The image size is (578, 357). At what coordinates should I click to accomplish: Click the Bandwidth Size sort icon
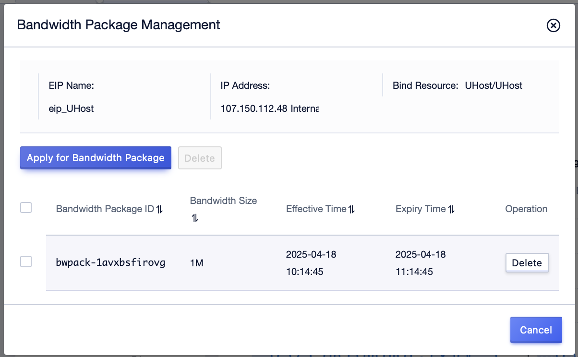coord(195,218)
